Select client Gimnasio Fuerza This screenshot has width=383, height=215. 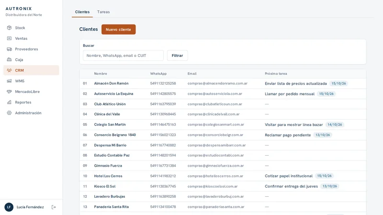click(x=108, y=166)
